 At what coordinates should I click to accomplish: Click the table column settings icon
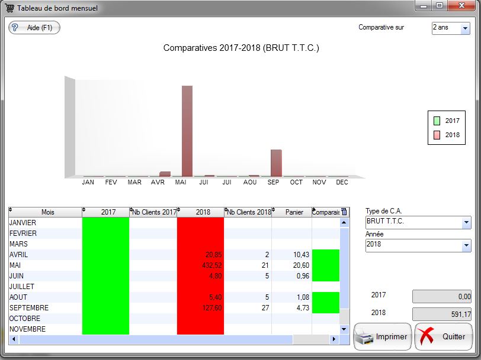click(345, 212)
